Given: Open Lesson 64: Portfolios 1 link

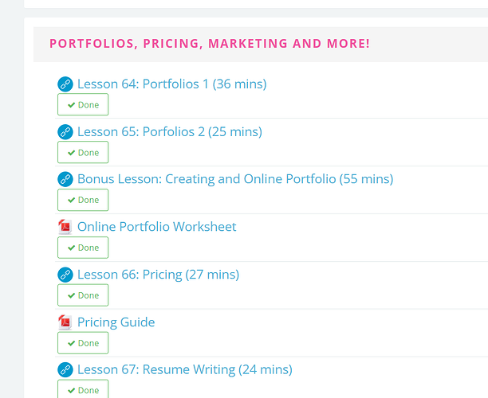Looking at the screenshot, I should click(171, 84).
